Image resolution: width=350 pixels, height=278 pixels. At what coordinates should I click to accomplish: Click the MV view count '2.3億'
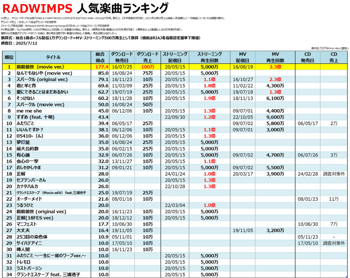[275, 79]
